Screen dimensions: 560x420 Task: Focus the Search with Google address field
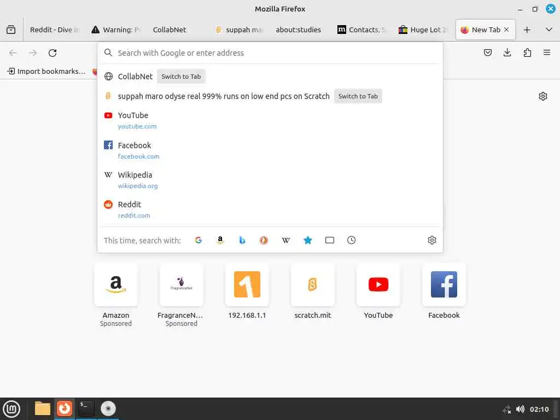pos(270,53)
